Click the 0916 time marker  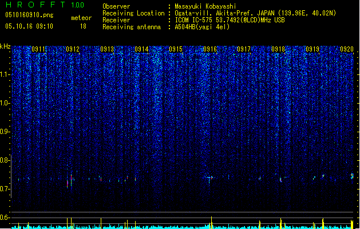coord(210,49)
